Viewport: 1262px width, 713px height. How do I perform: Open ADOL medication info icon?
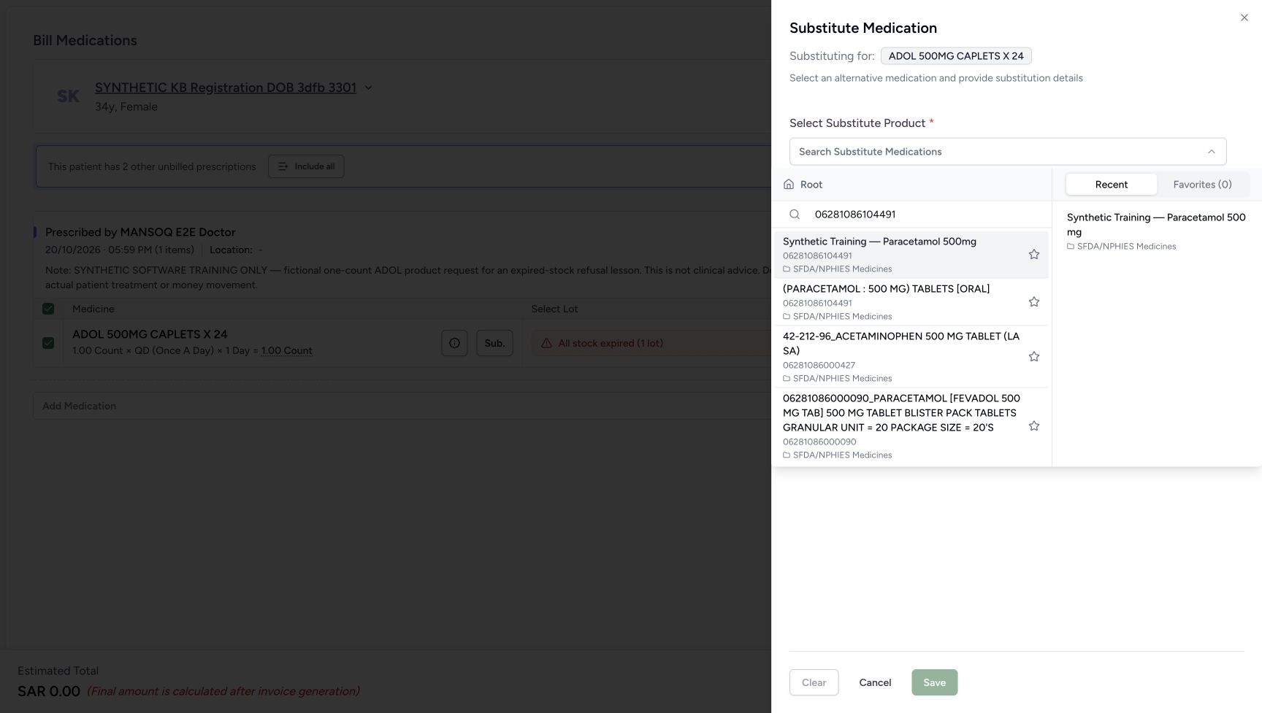click(454, 343)
